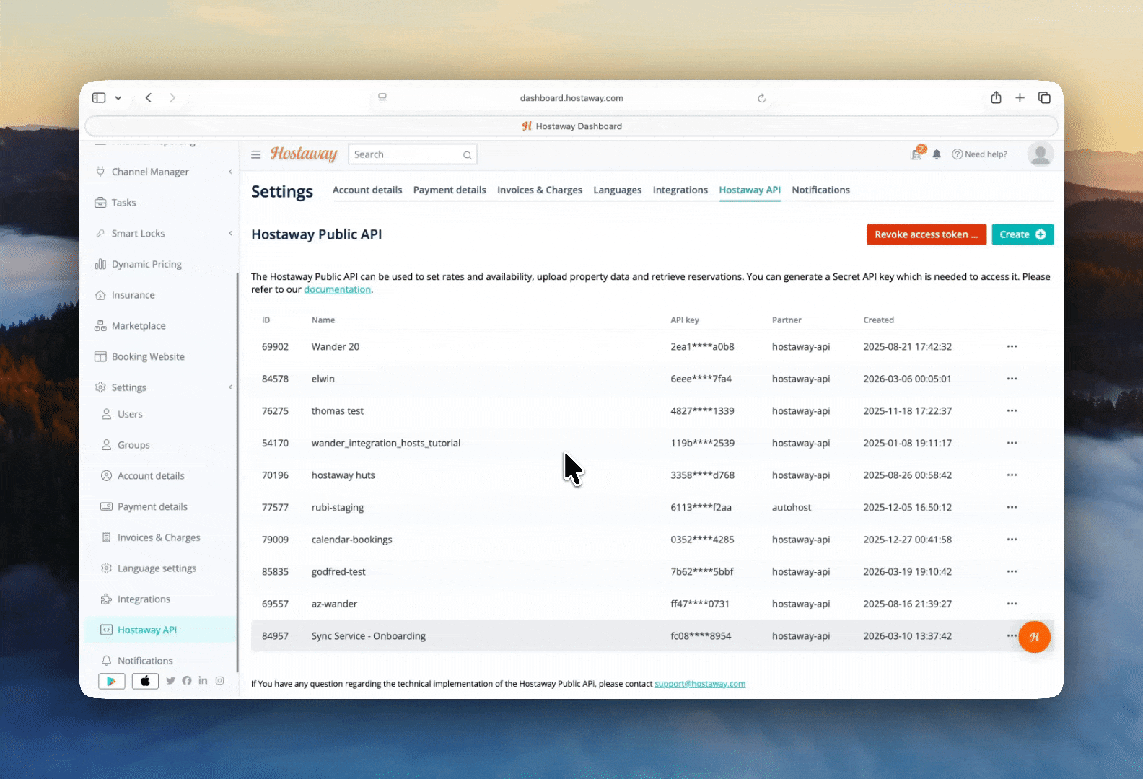Screen dimensions: 1143x779
Task: Open the row menu for godfred-test
Action: point(1012,572)
